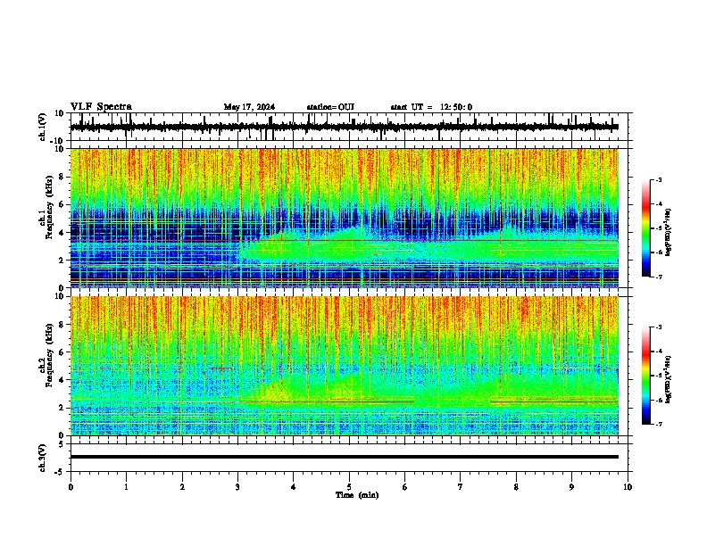Click the "-3" label on ch.2 color scale

[x=659, y=327]
